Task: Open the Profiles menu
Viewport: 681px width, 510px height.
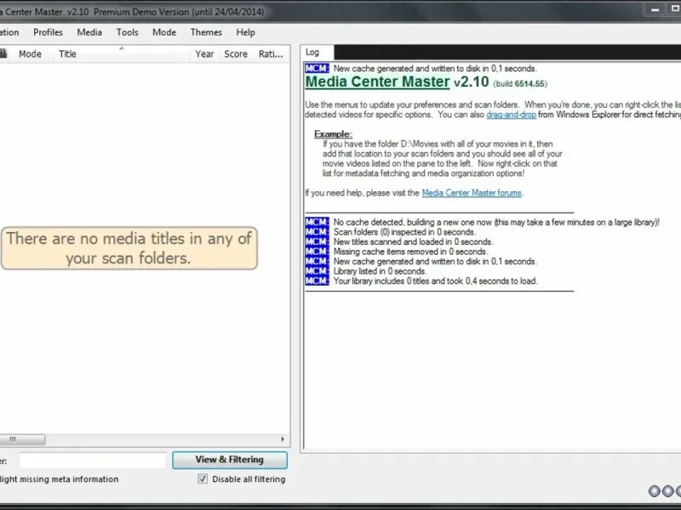Action: 48,32
